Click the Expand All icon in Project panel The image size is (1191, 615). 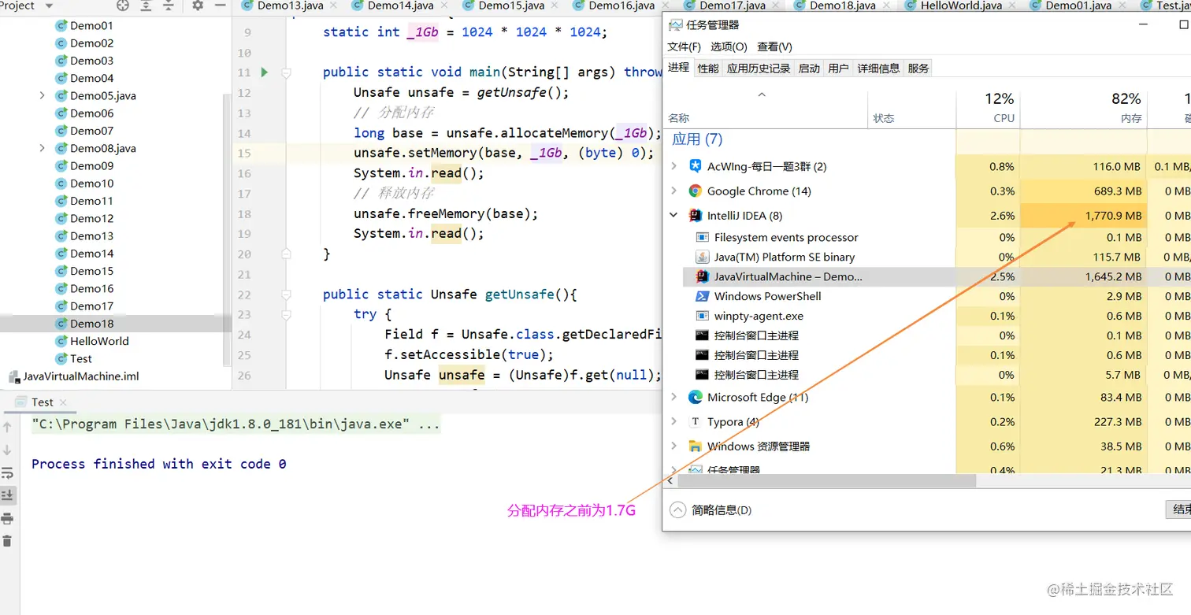pos(147,6)
